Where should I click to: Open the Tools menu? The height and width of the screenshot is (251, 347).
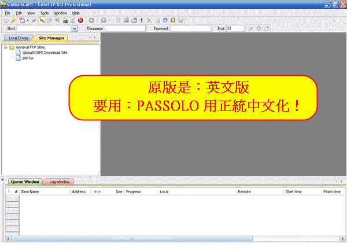click(45, 12)
